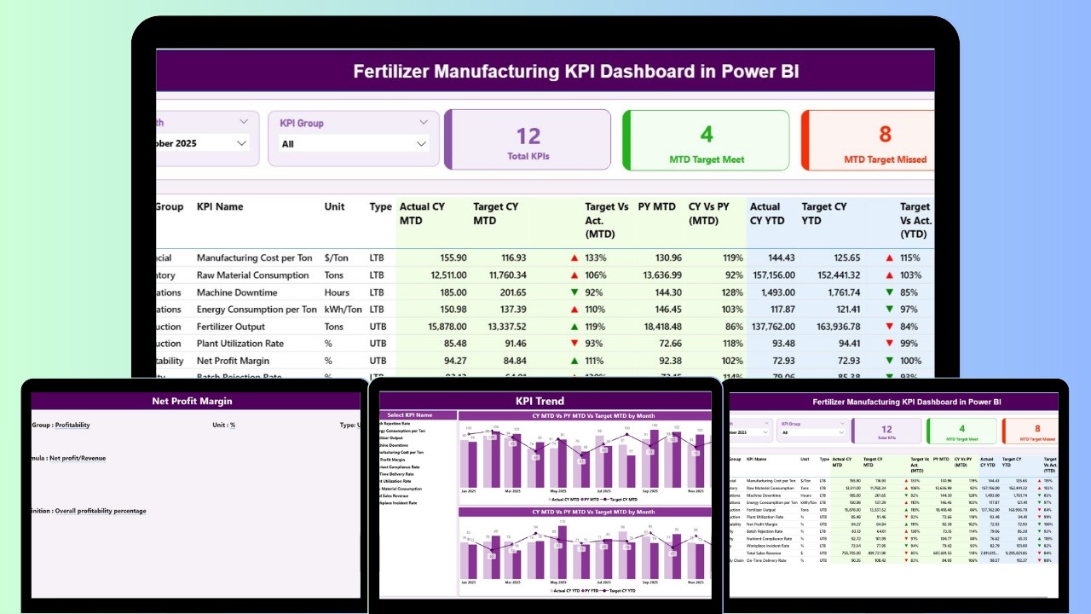Click MTD green arrow for Net Profit Margin, main dashboard
The width and height of the screenshot is (1091, 614).
coord(574,360)
